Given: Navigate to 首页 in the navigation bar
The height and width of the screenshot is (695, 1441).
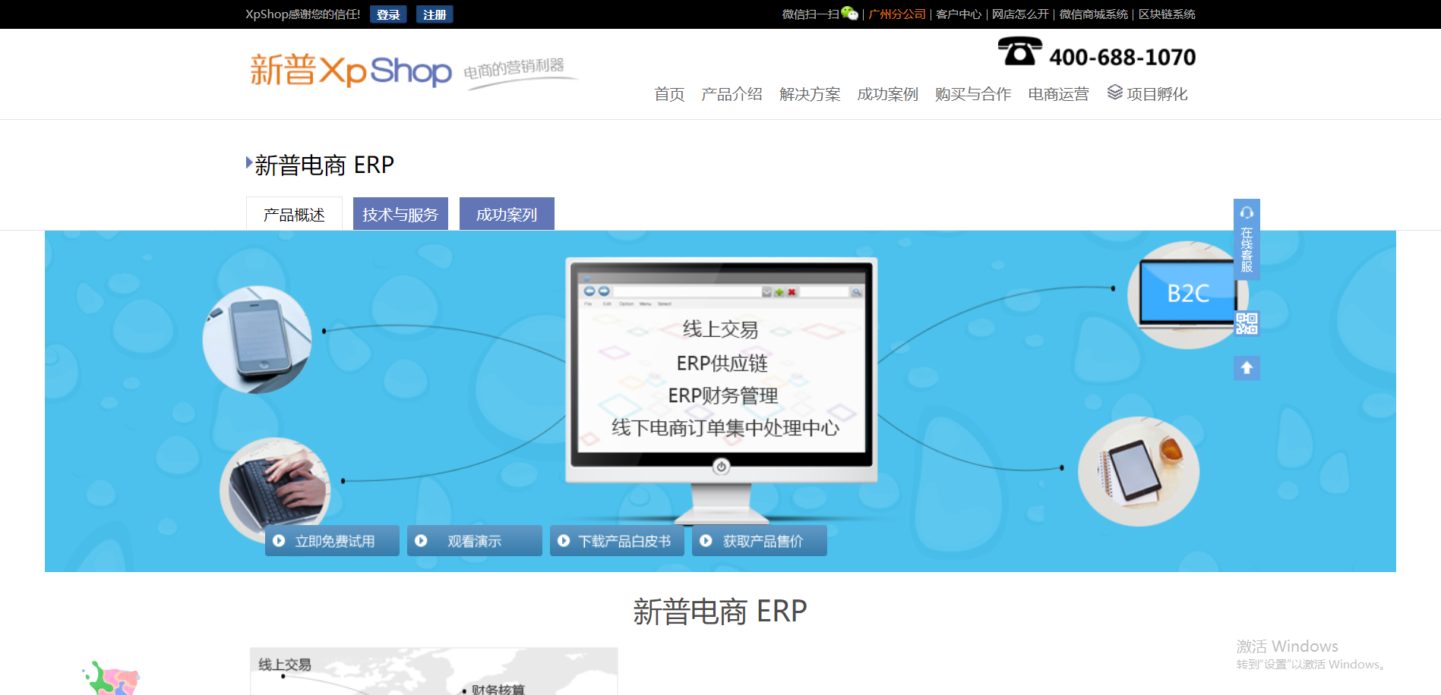Looking at the screenshot, I should pos(668,94).
